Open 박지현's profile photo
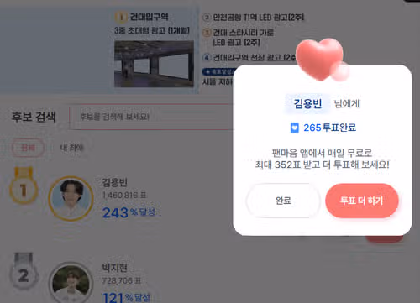The height and width of the screenshot is (303, 420). click(71, 283)
